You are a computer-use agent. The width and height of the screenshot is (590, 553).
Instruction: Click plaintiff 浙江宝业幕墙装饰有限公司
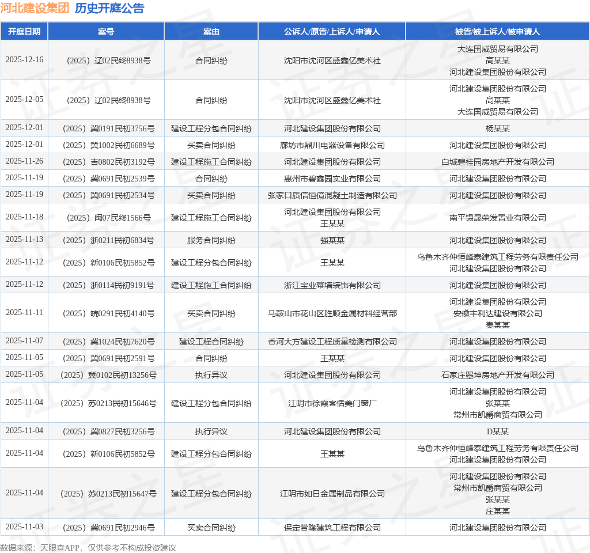click(x=332, y=285)
